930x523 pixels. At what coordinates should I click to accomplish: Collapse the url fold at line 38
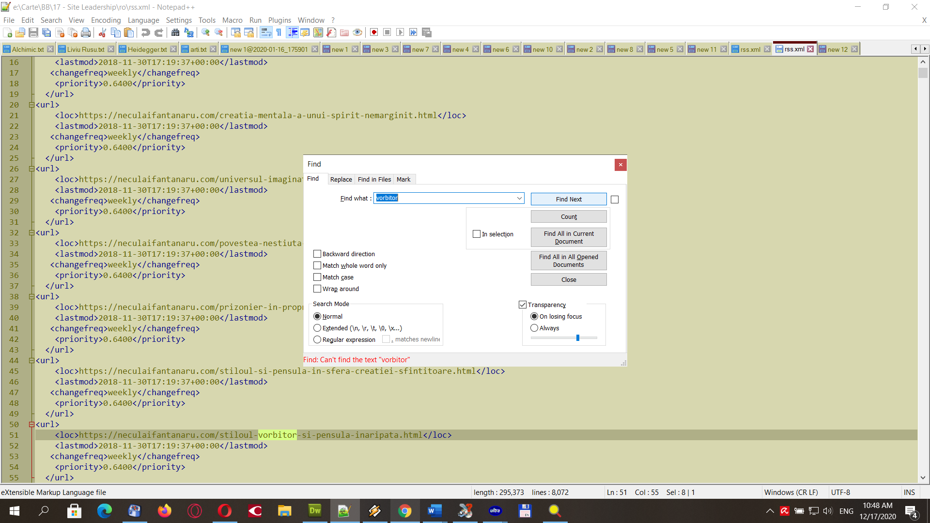[x=31, y=296]
